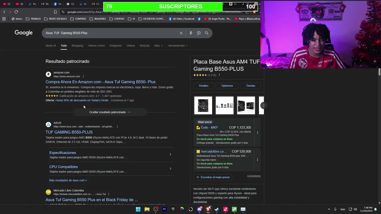Open Discord from taskbar
Screen dimensions: 381x214
199,209
